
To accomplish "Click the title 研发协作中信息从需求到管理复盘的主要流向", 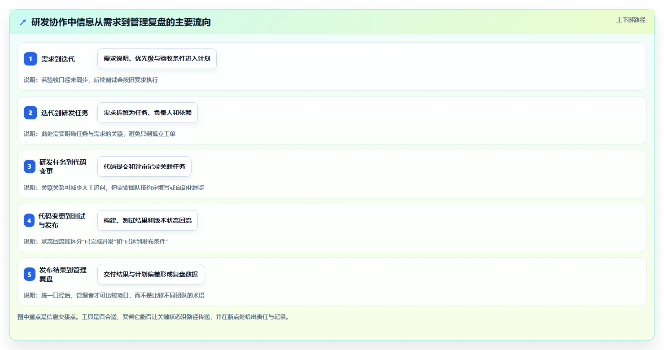I will 121,22.
